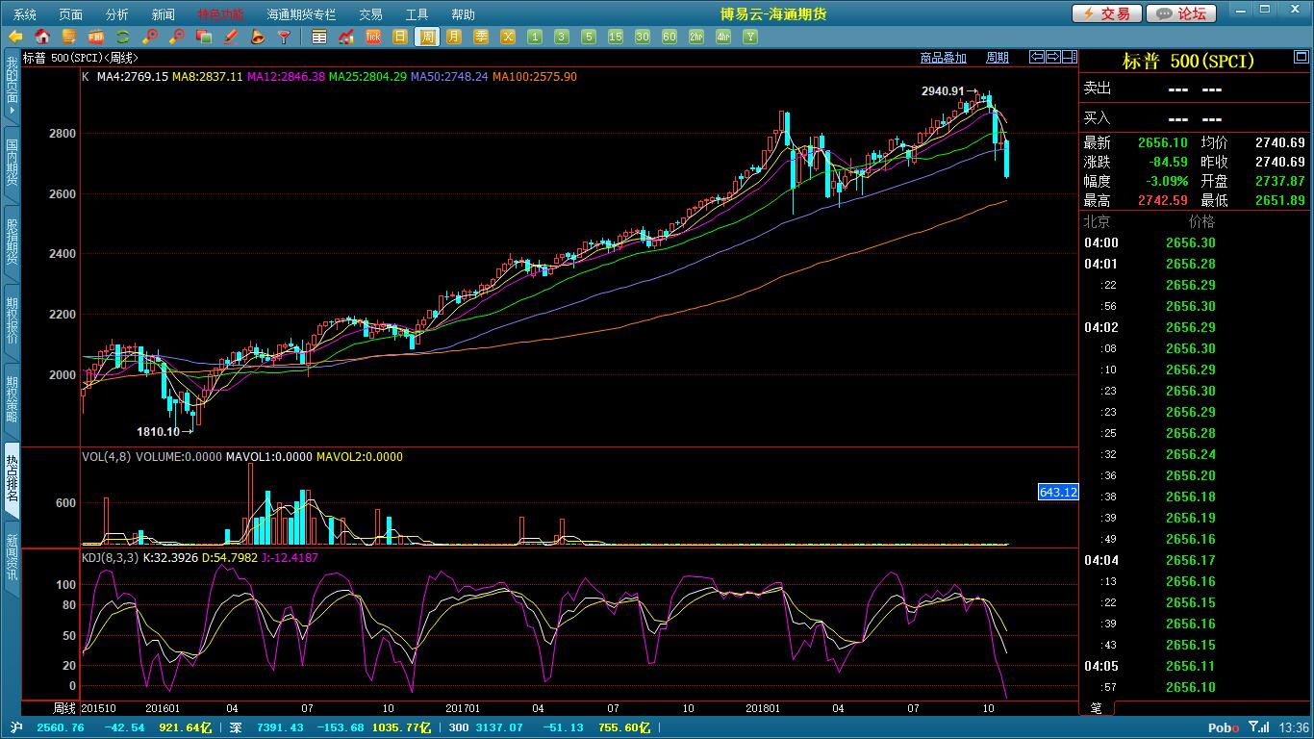Select the yearly Y period button

click(750, 37)
